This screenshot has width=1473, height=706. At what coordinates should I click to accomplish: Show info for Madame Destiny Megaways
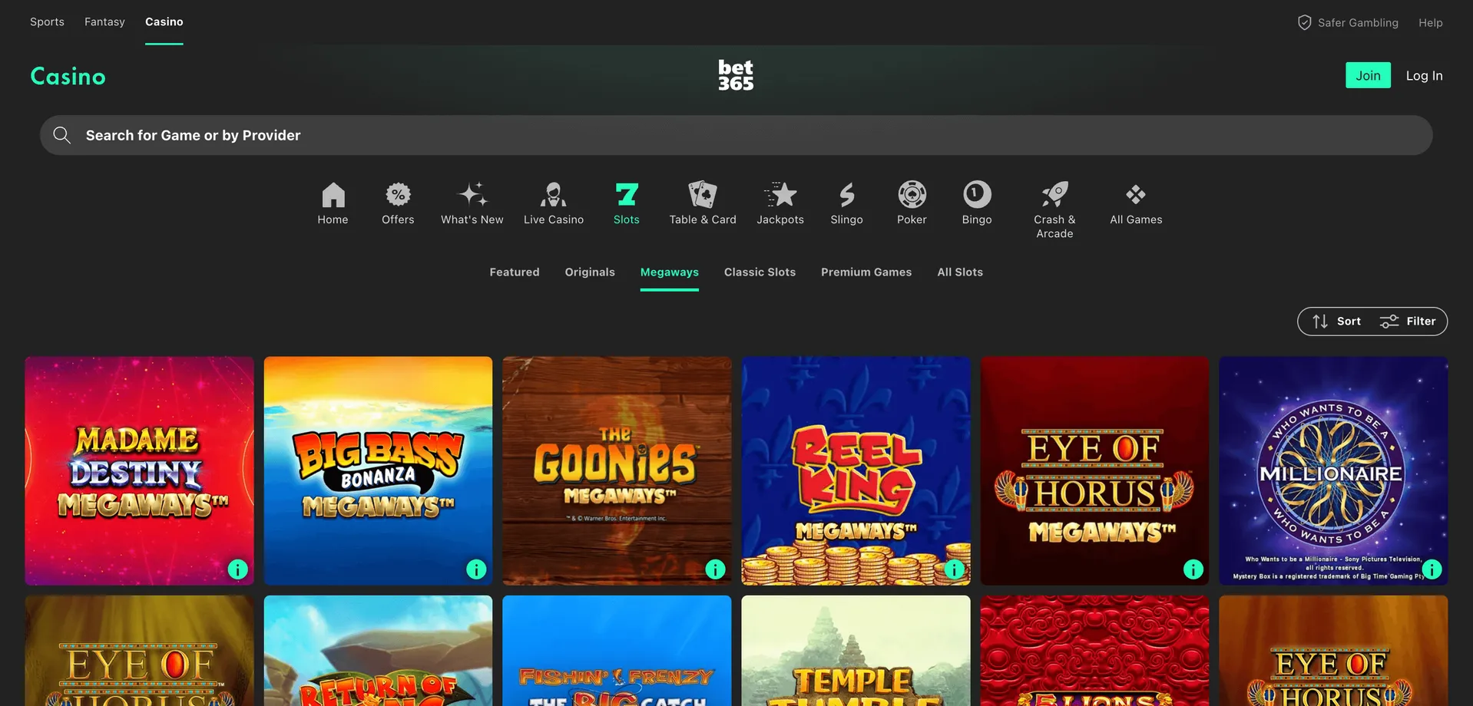coord(238,569)
